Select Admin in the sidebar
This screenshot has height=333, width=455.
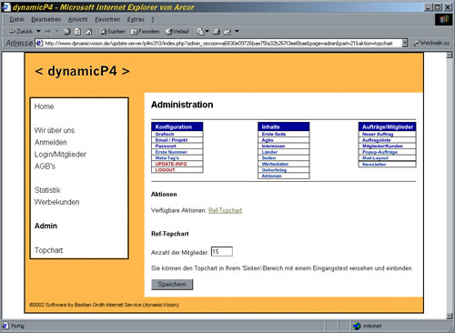click(x=45, y=226)
